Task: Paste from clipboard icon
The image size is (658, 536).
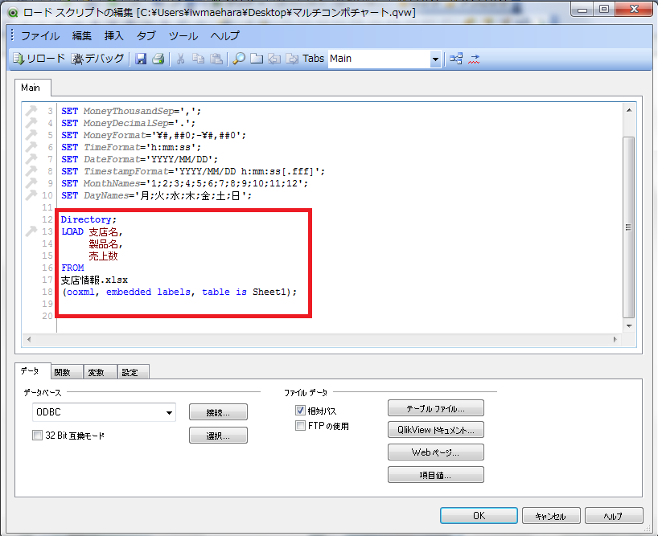Action: (216, 59)
